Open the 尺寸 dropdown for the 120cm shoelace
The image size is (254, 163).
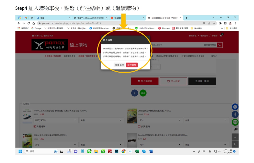pyautogui.click(x=160, y=145)
